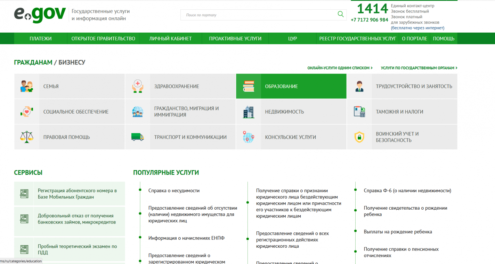Click the consular services globe icon
The width and height of the screenshot is (495, 264).
point(249,137)
